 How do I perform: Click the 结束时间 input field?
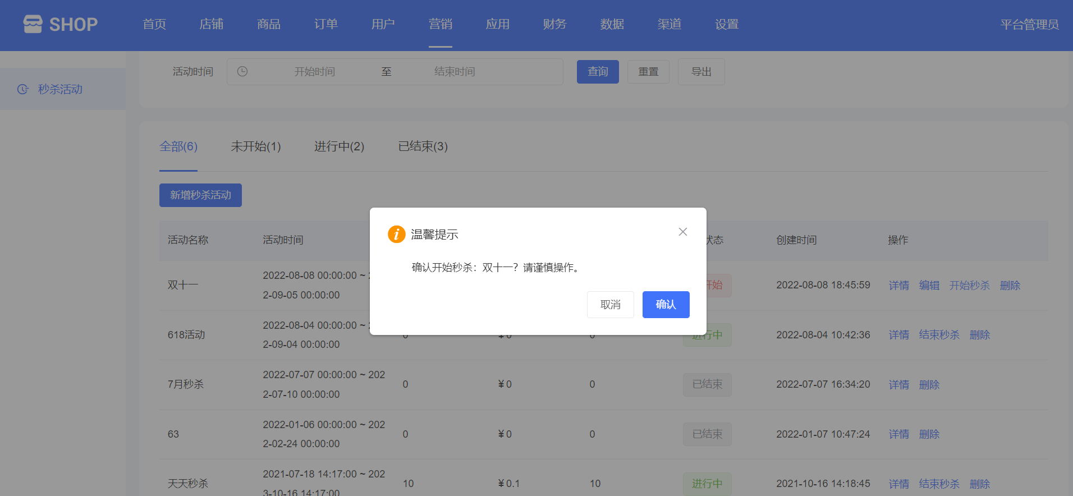(x=455, y=71)
